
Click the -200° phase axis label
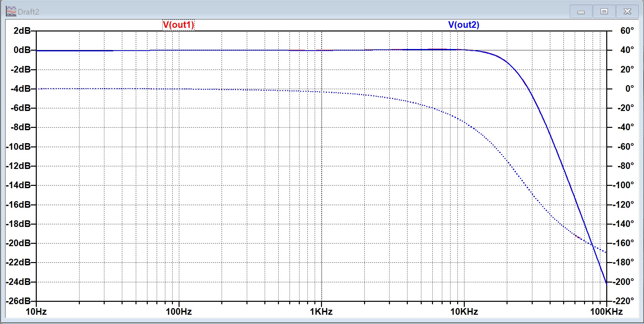pyautogui.click(x=624, y=282)
